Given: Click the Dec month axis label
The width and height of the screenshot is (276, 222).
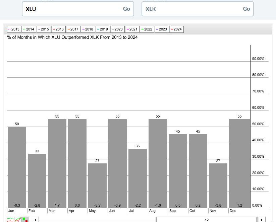Looking at the screenshot, I should coord(233,211).
